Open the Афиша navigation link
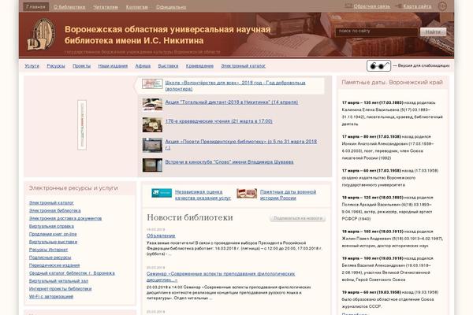This screenshot has width=473, height=315. [x=143, y=65]
